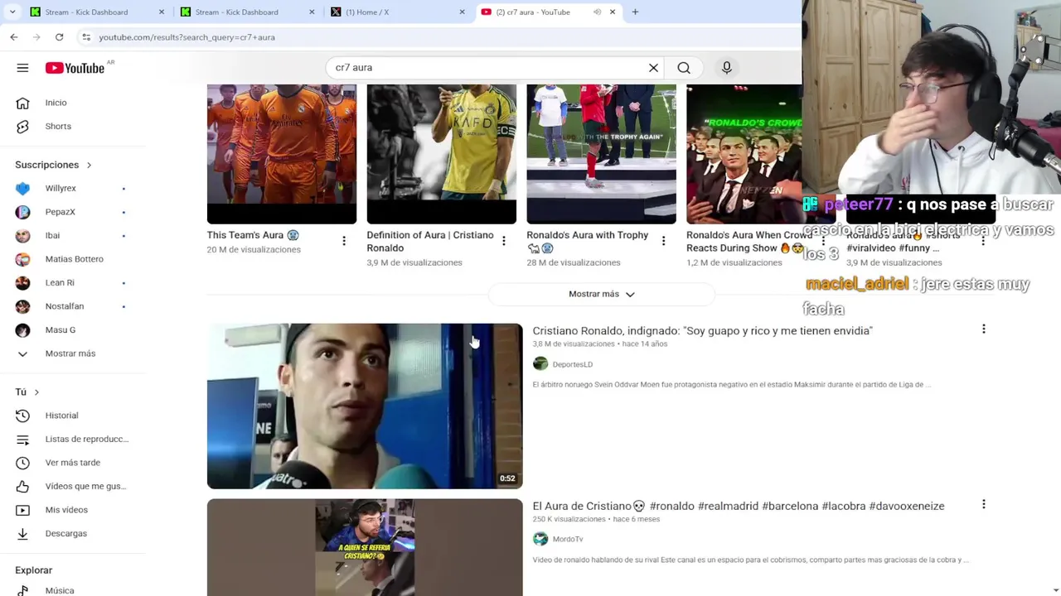This screenshot has height=596, width=1061.
Task: Open 'Definition of Aura | Cristiano Ronaldo' title
Action: [x=430, y=242]
